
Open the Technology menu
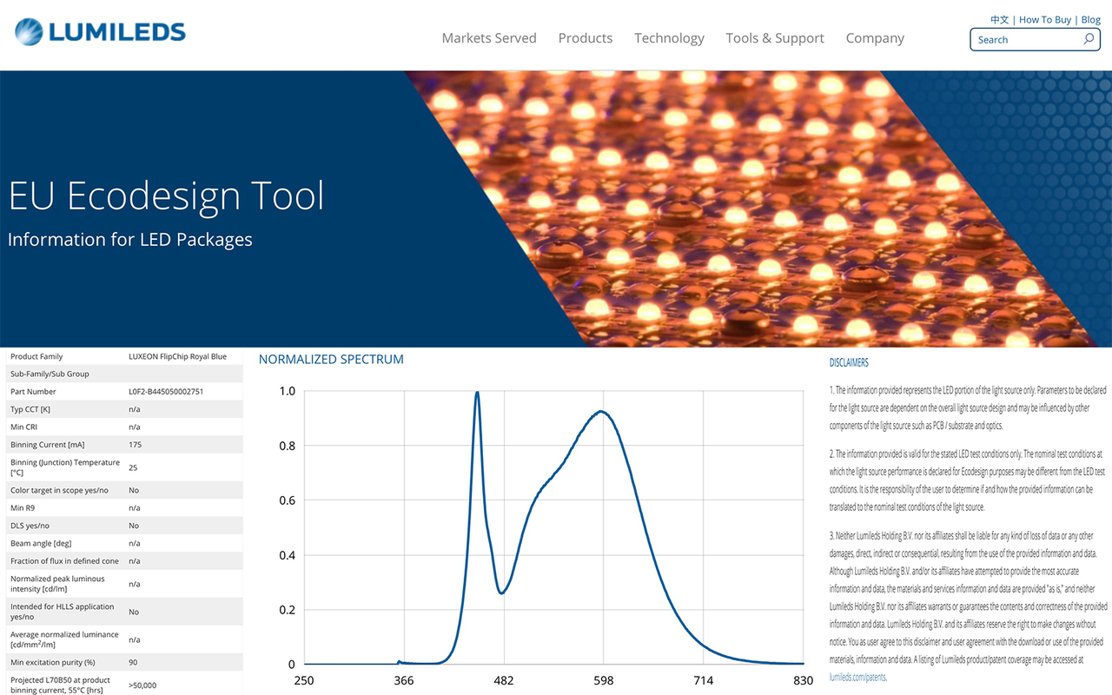pos(669,38)
